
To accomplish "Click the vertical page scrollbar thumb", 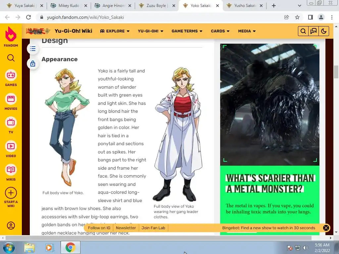I will coord(336,72).
